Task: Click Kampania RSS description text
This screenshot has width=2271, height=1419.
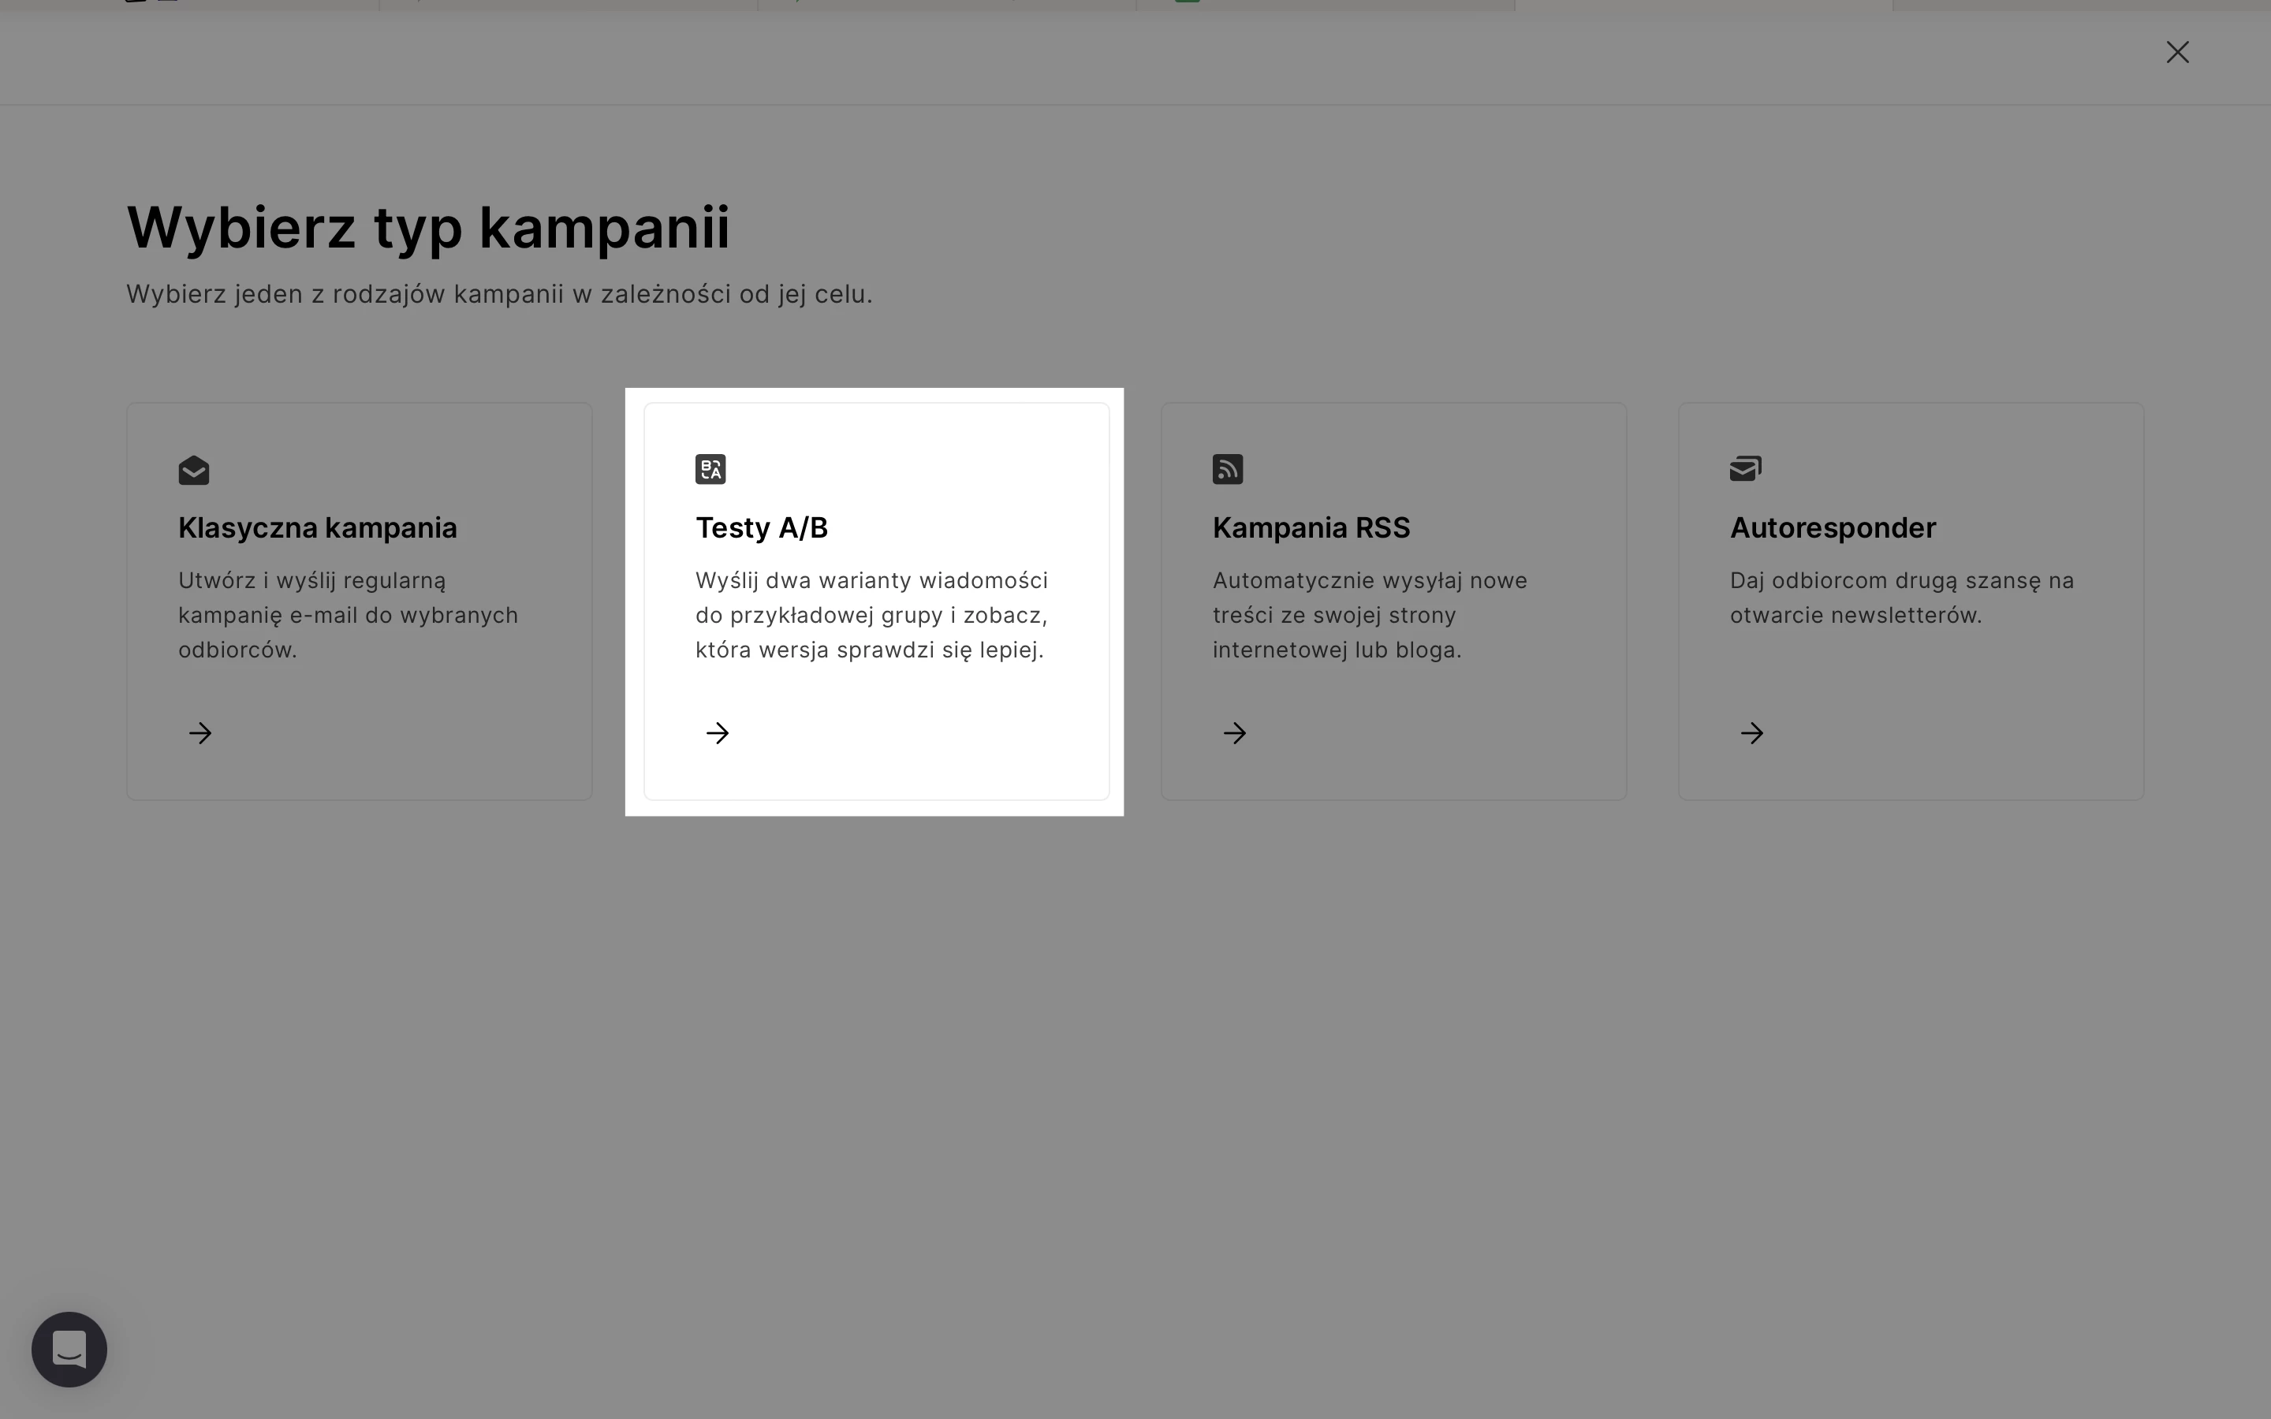Action: click(x=1369, y=615)
